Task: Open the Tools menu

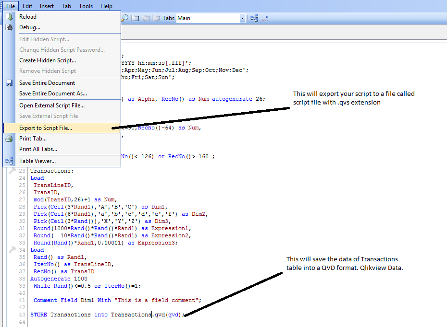Action: [86, 6]
